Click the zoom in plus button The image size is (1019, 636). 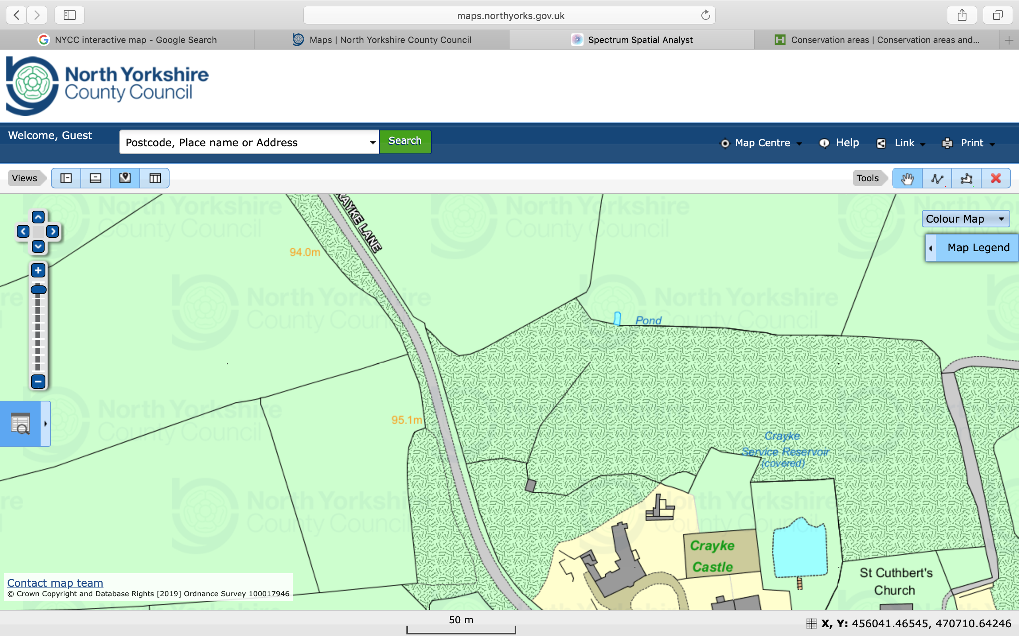[x=38, y=270]
